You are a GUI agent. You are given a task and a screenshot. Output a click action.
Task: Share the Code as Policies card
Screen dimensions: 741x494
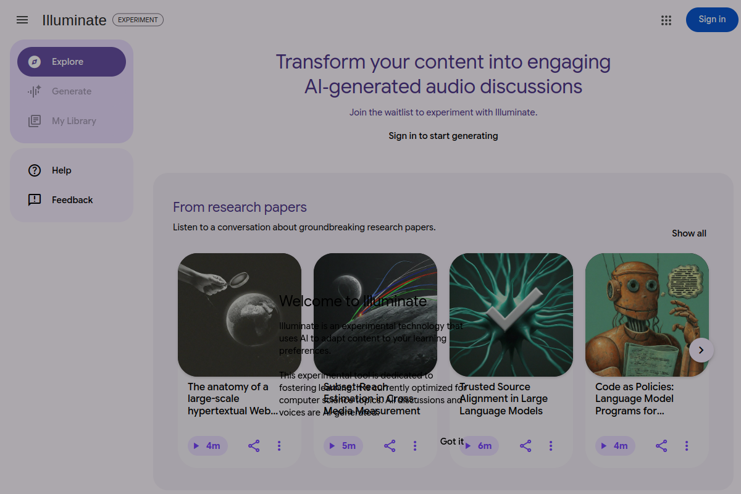(661, 446)
